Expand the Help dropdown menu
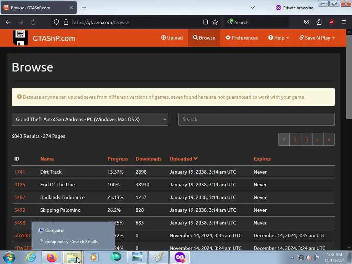 278,38
